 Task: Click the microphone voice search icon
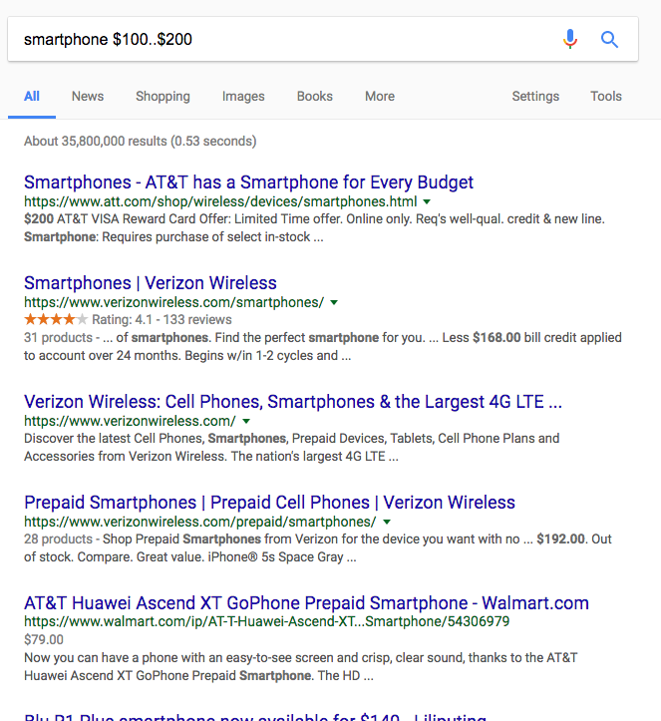pos(569,40)
